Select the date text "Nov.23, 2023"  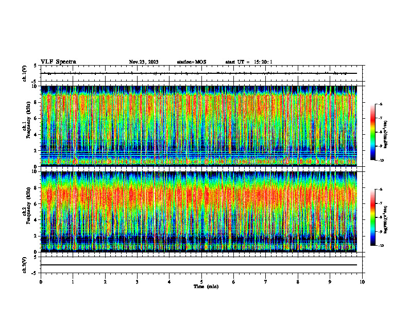[x=144, y=62]
